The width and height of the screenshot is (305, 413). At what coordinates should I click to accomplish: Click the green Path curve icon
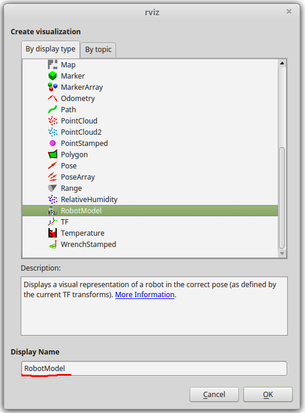tap(53, 109)
